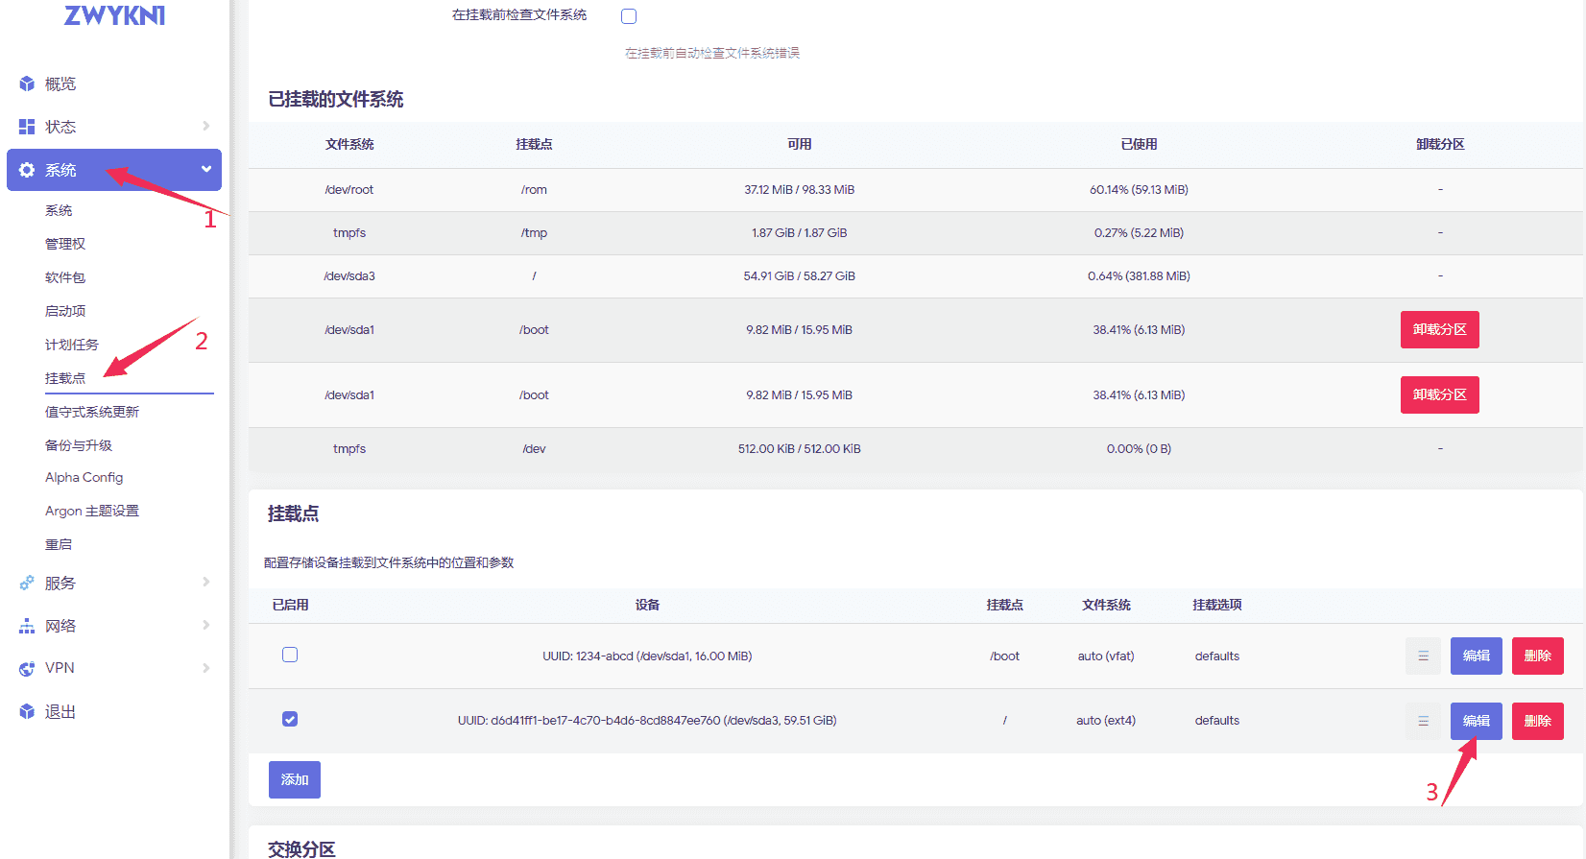
Task: Click the 服务 icon in sidebar
Action: click(x=27, y=583)
